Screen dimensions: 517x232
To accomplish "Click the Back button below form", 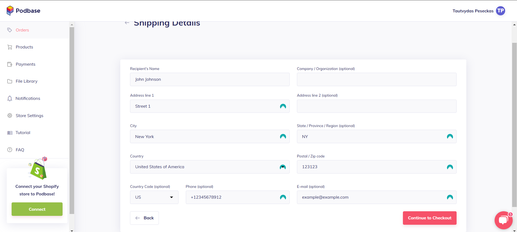I will (144, 218).
